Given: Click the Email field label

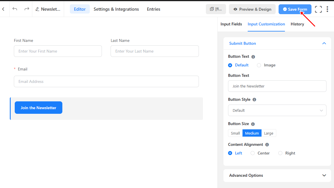Looking at the screenshot, I should tap(23, 69).
